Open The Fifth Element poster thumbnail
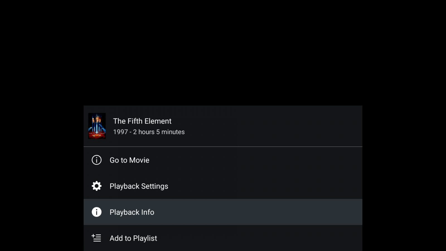The image size is (446, 251). 97,126
